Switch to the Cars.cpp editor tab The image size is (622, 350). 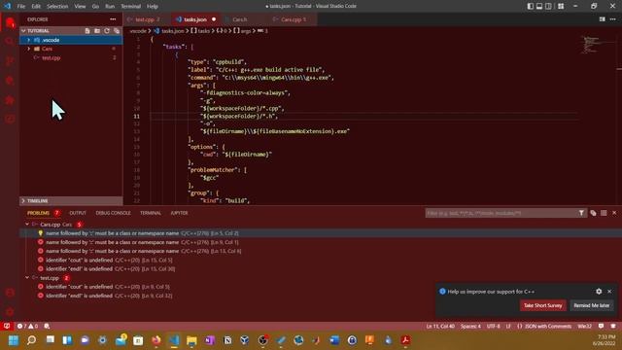[293, 19]
